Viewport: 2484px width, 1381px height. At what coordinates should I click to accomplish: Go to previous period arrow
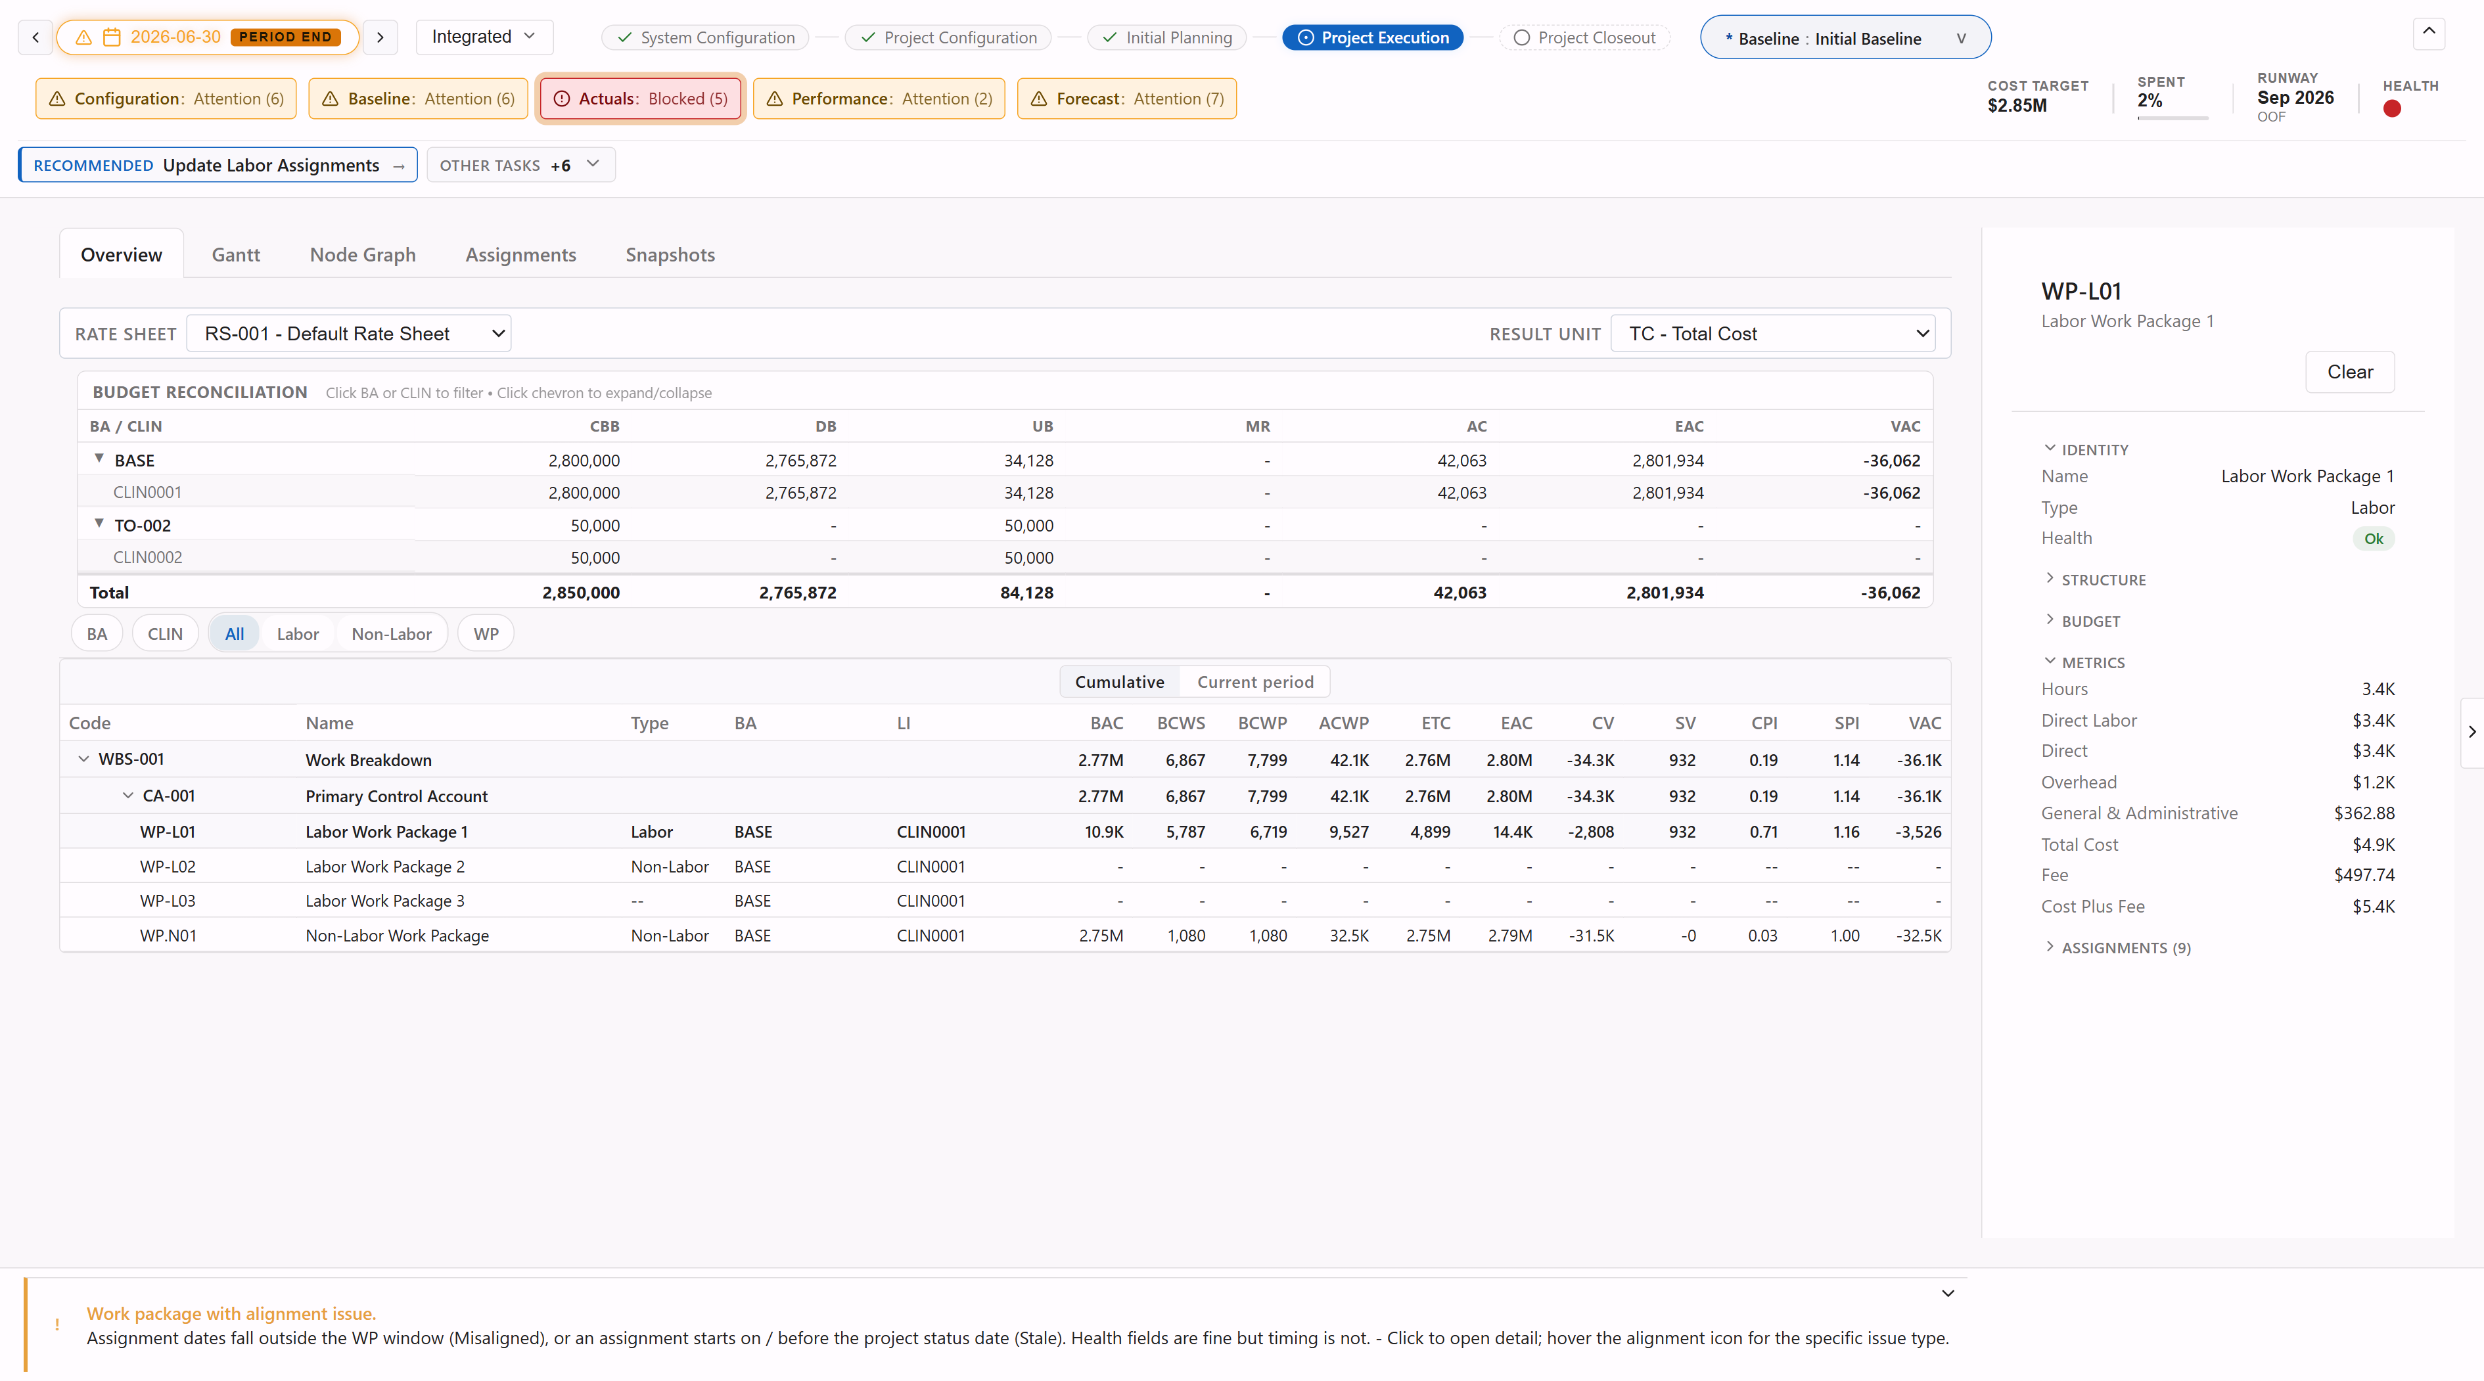[x=35, y=37]
